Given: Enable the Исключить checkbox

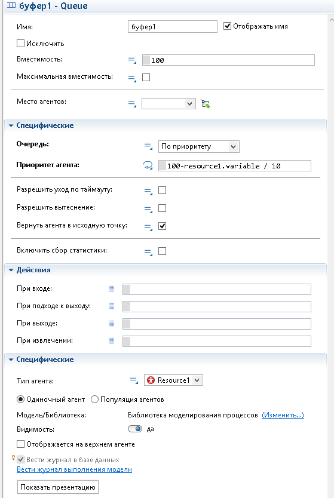Looking at the screenshot, I should [21, 43].
